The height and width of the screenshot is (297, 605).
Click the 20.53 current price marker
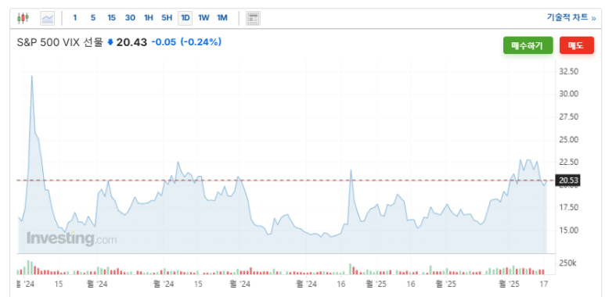tap(567, 181)
